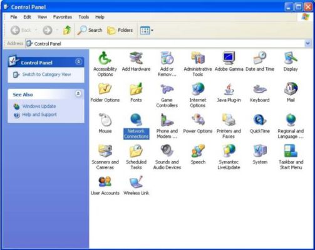The image size is (315, 250).
Task: Open Add or Remove Programs
Action: 167,64
